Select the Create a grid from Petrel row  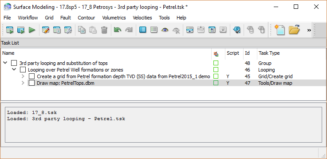click(163, 76)
